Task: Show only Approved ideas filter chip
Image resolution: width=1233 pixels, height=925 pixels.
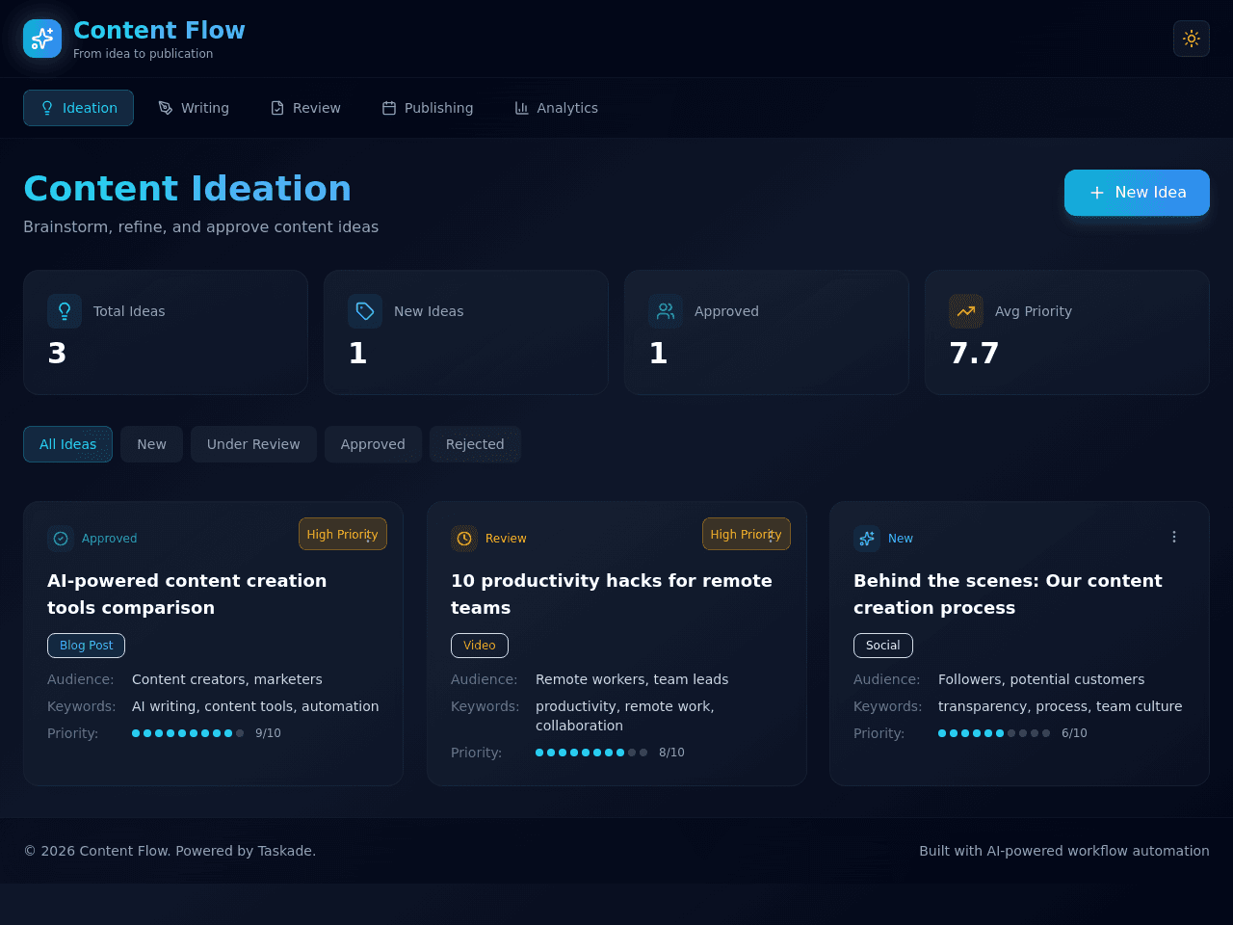Action: [373, 444]
